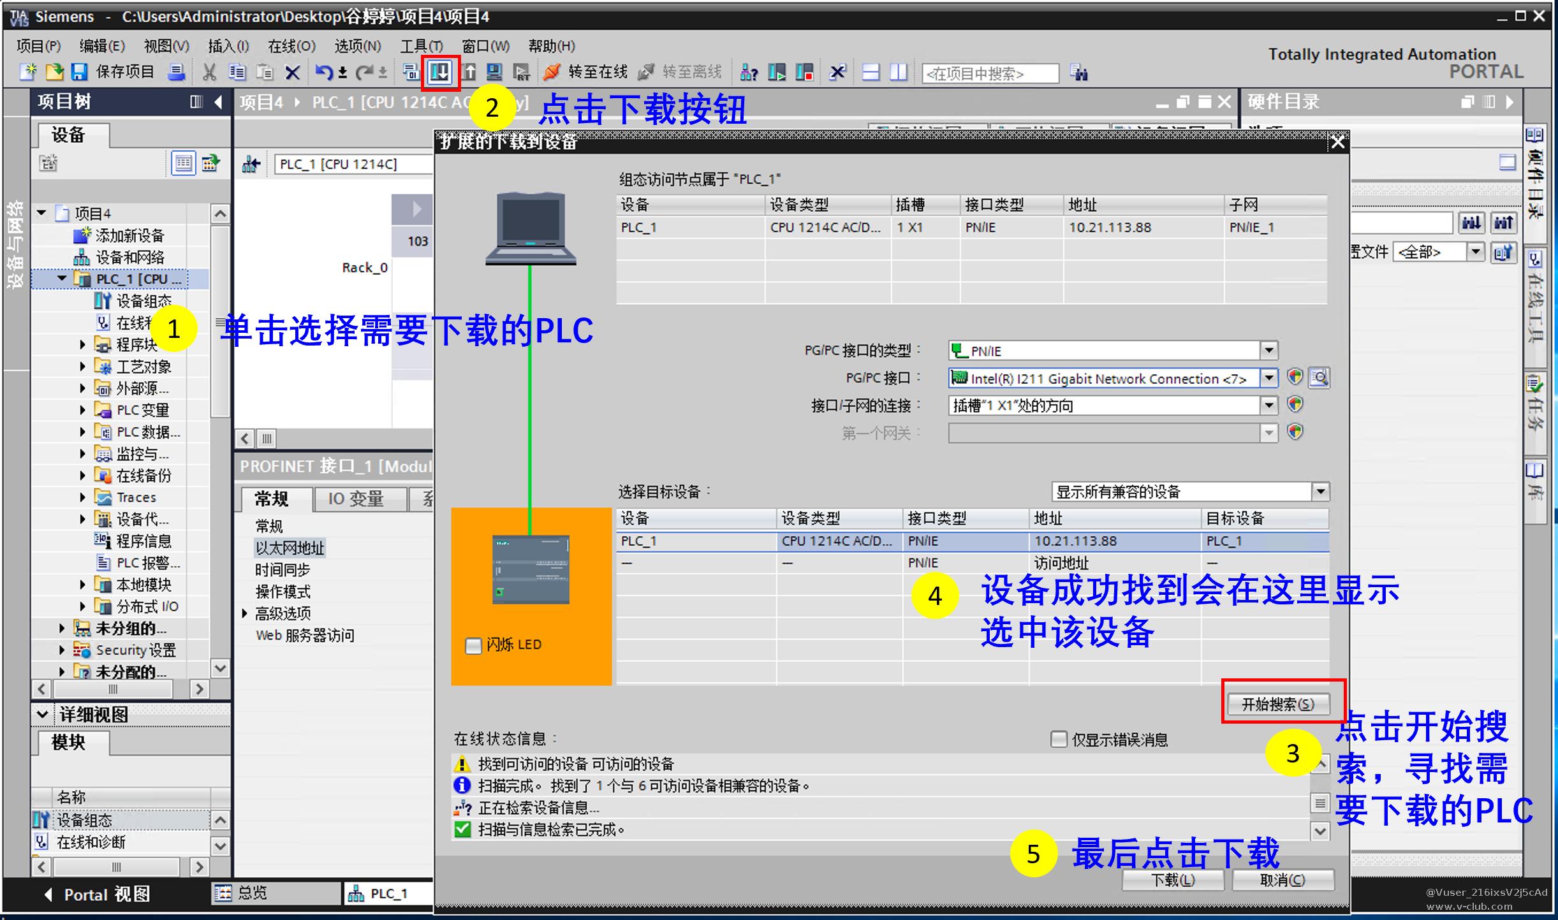Click the search in project input field

990,73
